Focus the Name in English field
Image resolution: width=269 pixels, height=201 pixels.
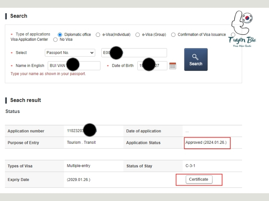[74, 66]
